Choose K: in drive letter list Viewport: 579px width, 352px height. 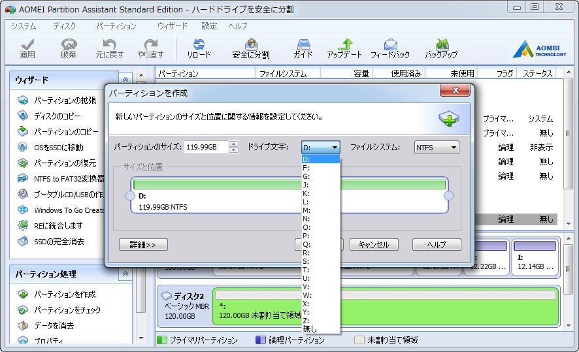tap(320, 193)
